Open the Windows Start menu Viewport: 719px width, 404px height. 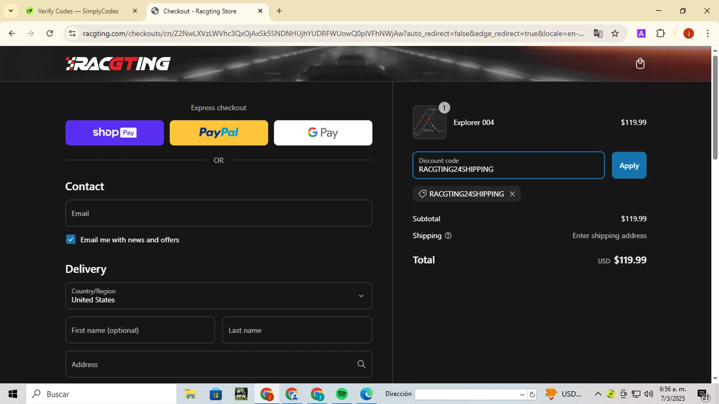[13, 394]
